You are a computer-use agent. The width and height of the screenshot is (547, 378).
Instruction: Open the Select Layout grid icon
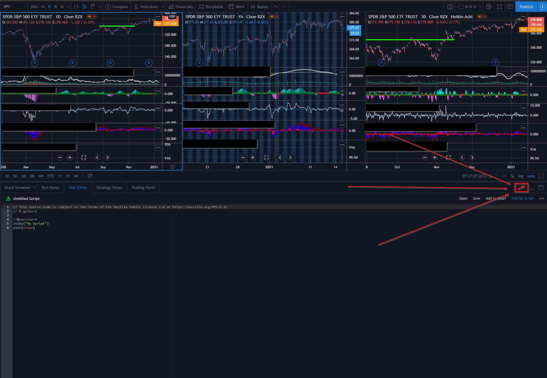(450, 7)
